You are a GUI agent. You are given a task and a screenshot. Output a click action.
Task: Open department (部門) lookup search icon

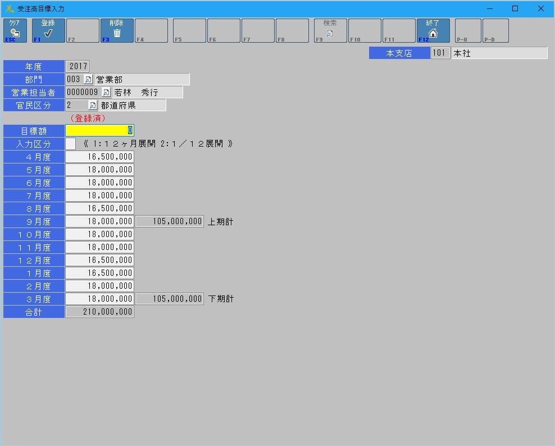(88, 80)
